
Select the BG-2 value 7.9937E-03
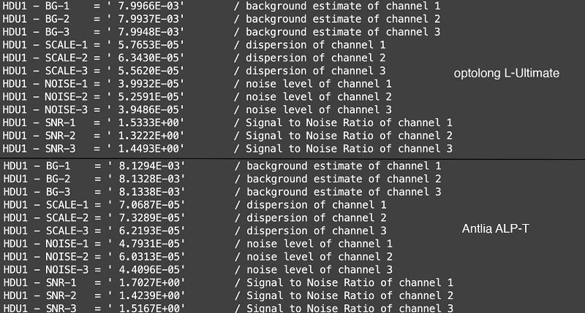149,19
